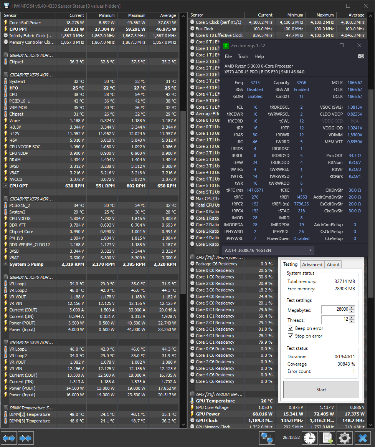Select the DIMM[3] Temperature sensor row
375x447 pixels.
click(90, 421)
